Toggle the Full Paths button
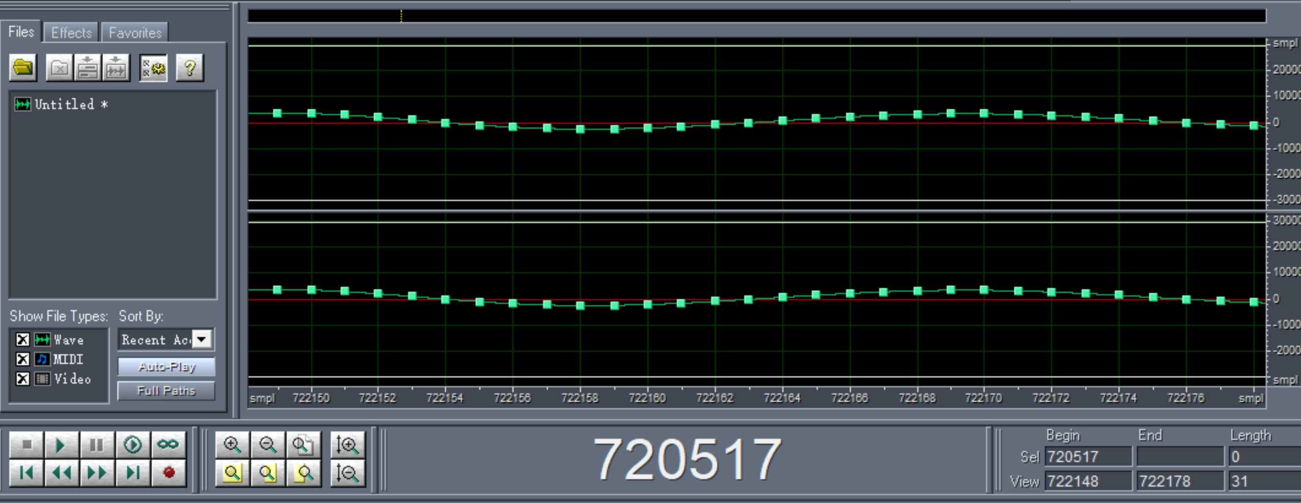The image size is (1301, 503). 166,391
